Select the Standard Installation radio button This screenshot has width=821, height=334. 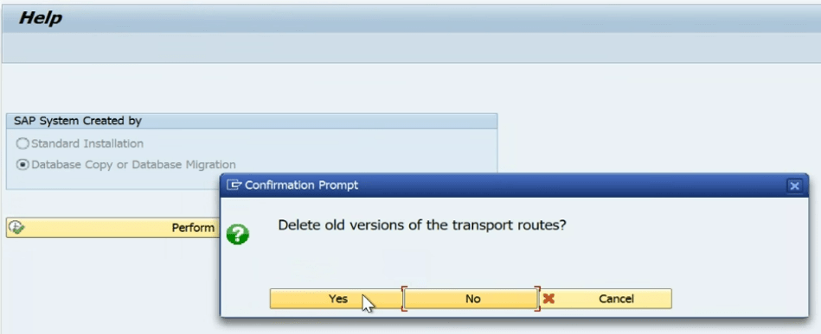point(23,143)
